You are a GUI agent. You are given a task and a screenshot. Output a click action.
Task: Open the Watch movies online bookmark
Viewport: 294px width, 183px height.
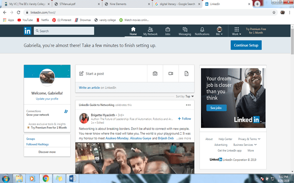(134, 20)
